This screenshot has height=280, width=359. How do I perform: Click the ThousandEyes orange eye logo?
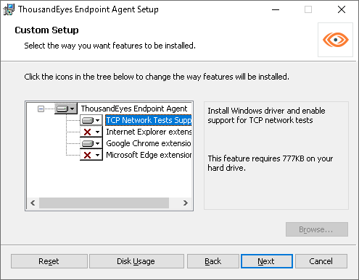tap(336, 40)
